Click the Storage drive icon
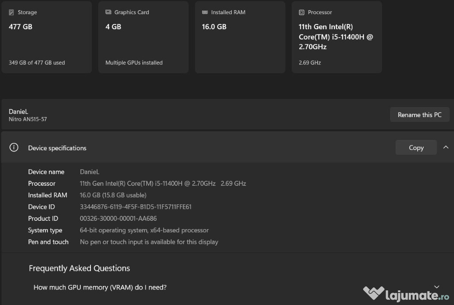Image resolution: width=454 pixels, height=305 pixels. click(11, 12)
